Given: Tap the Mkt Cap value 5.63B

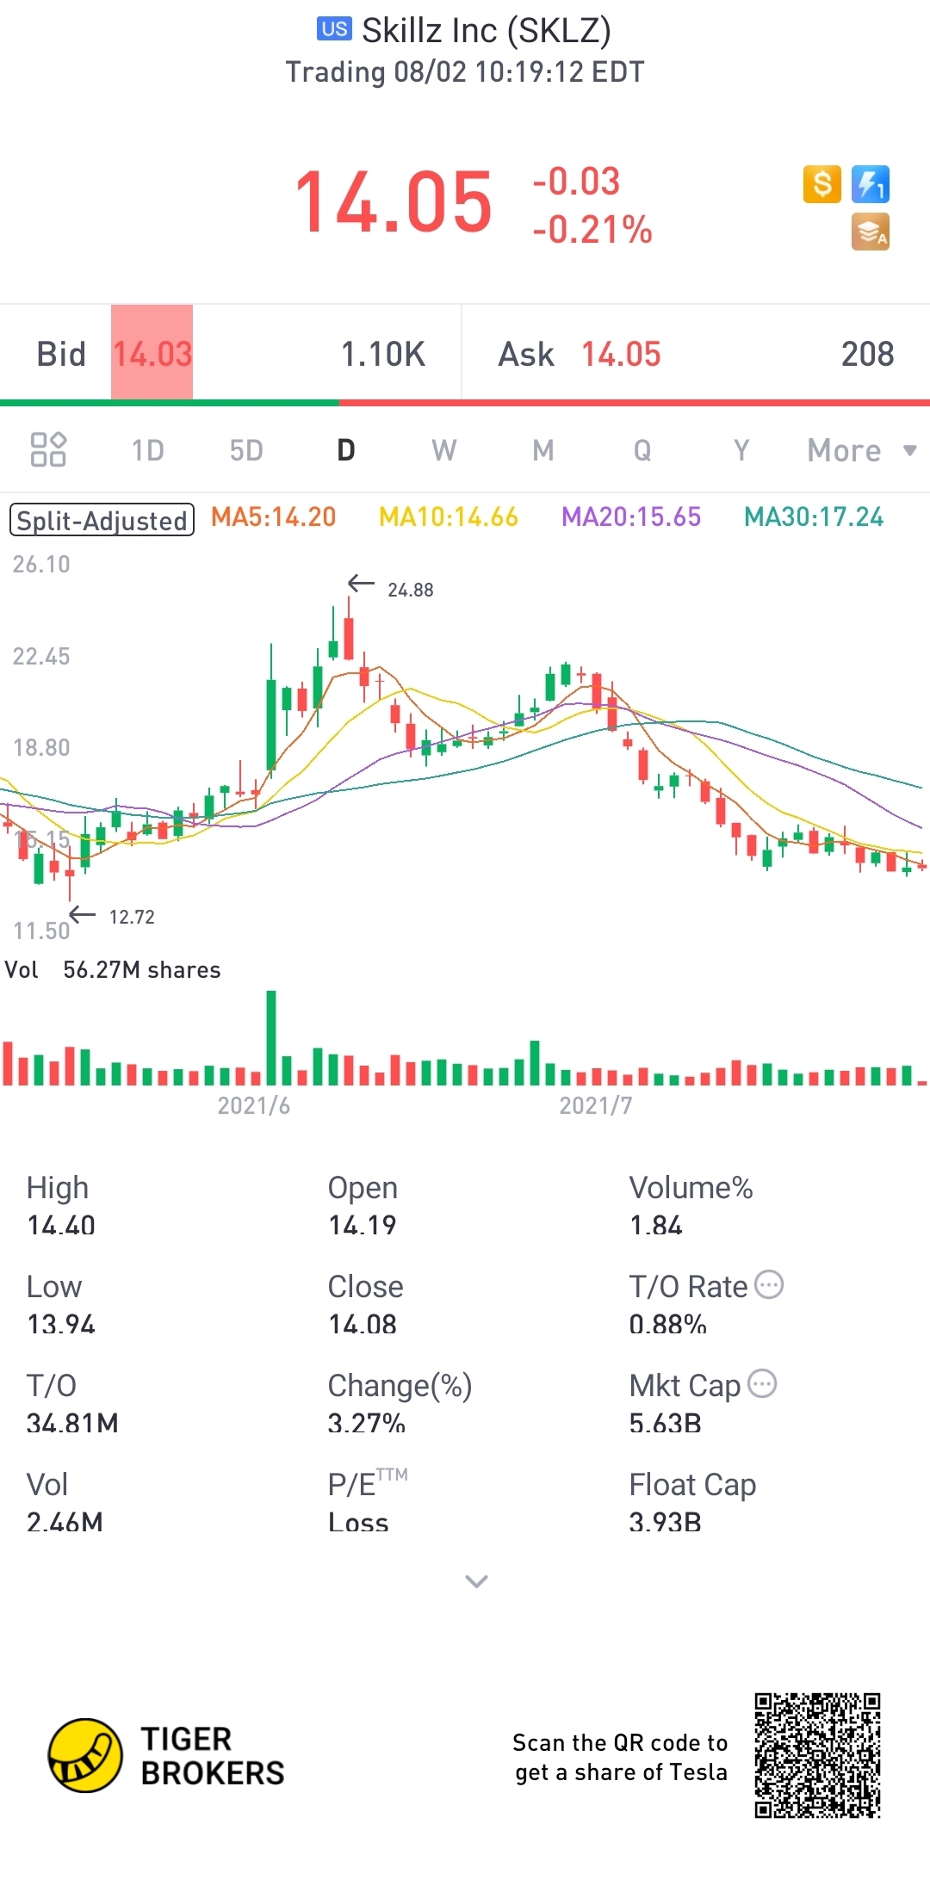Looking at the screenshot, I should point(666,1423).
